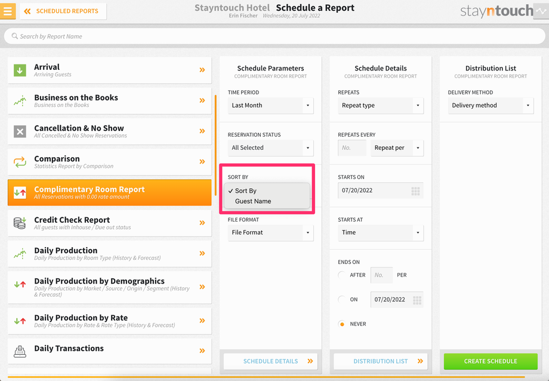Open calendar picker for Starts On date
The height and width of the screenshot is (381, 549).
[415, 190]
